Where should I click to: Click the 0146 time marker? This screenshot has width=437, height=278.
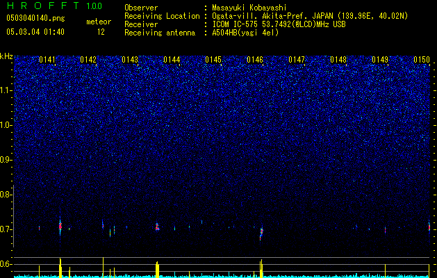click(255, 60)
